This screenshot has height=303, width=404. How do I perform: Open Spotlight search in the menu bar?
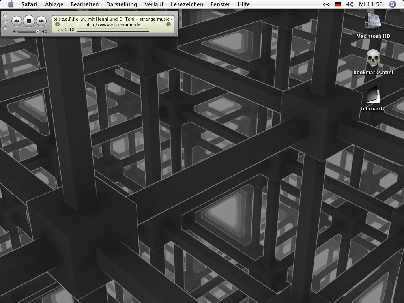pyautogui.click(x=392, y=4)
